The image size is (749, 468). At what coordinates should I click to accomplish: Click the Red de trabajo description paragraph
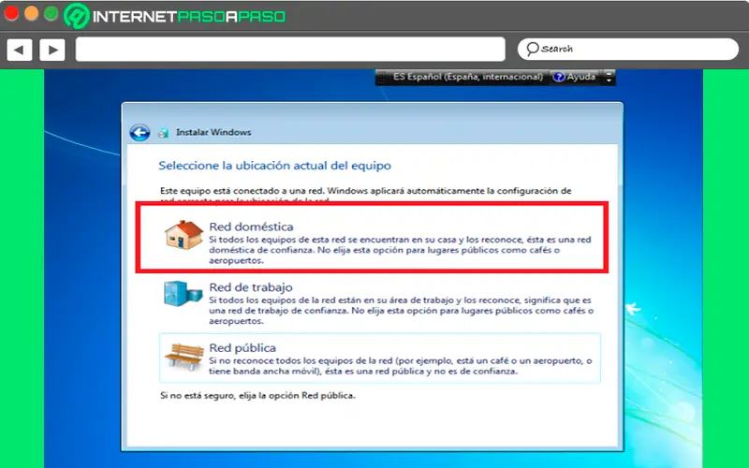click(x=401, y=311)
